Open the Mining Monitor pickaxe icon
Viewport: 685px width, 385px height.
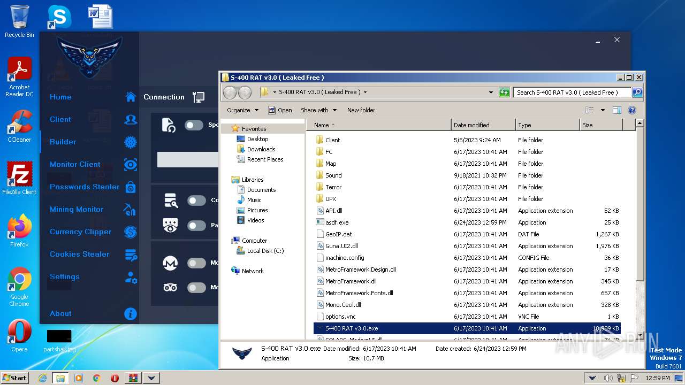[130, 209]
